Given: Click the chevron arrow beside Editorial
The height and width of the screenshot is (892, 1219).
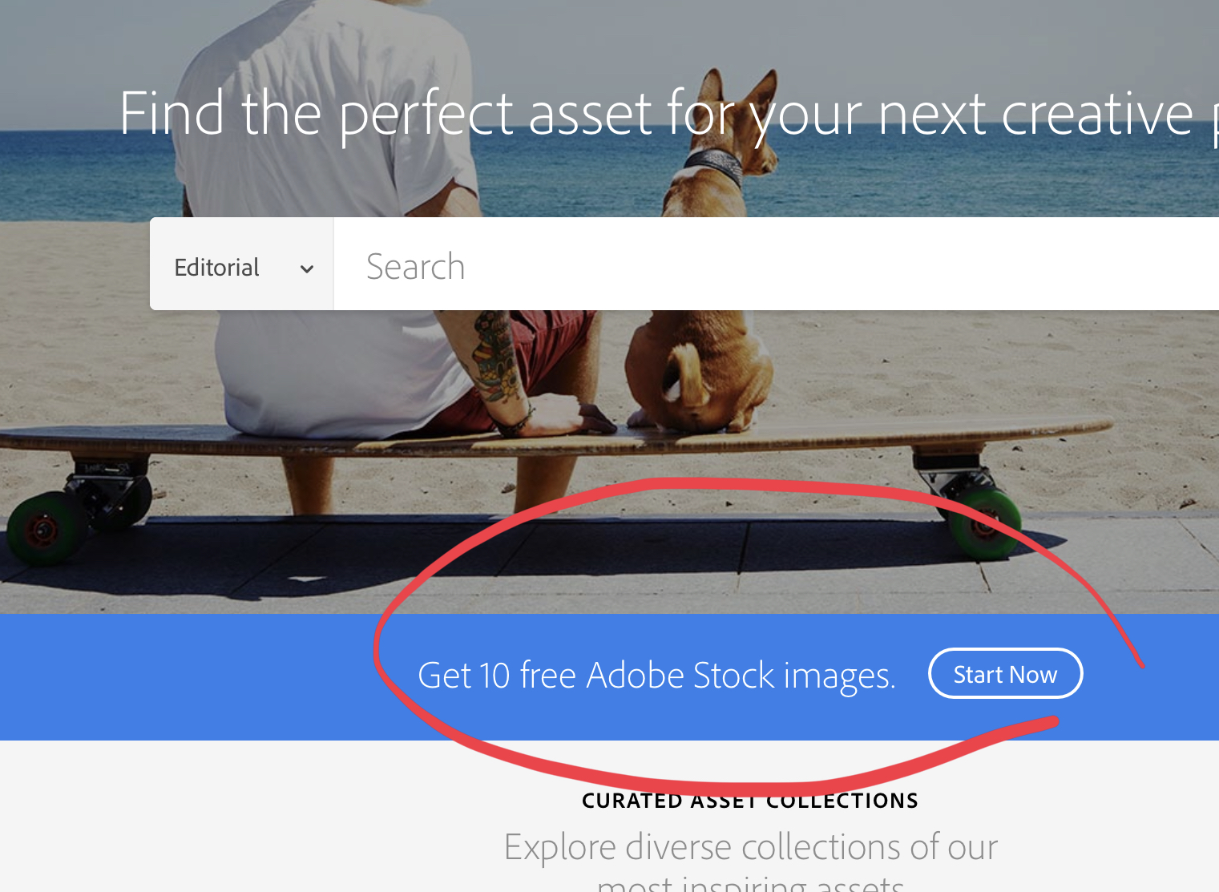Looking at the screenshot, I should coord(306,269).
